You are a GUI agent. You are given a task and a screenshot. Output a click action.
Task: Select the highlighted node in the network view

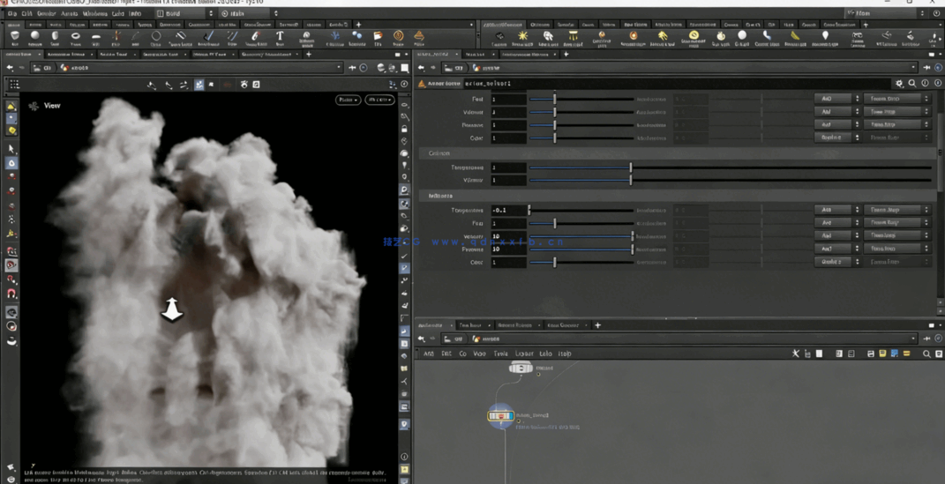coord(500,416)
